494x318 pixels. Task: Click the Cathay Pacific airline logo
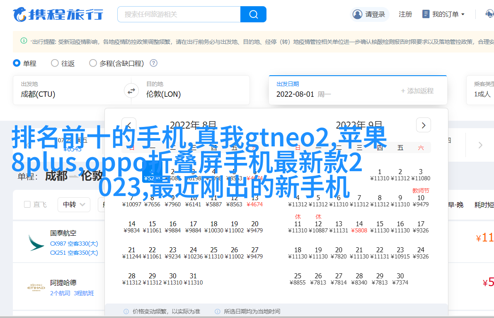pyautogui.click(x=36, y=243)
